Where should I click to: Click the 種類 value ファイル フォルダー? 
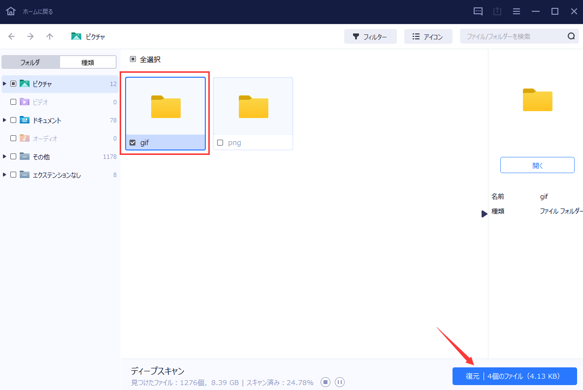point(561,211)
